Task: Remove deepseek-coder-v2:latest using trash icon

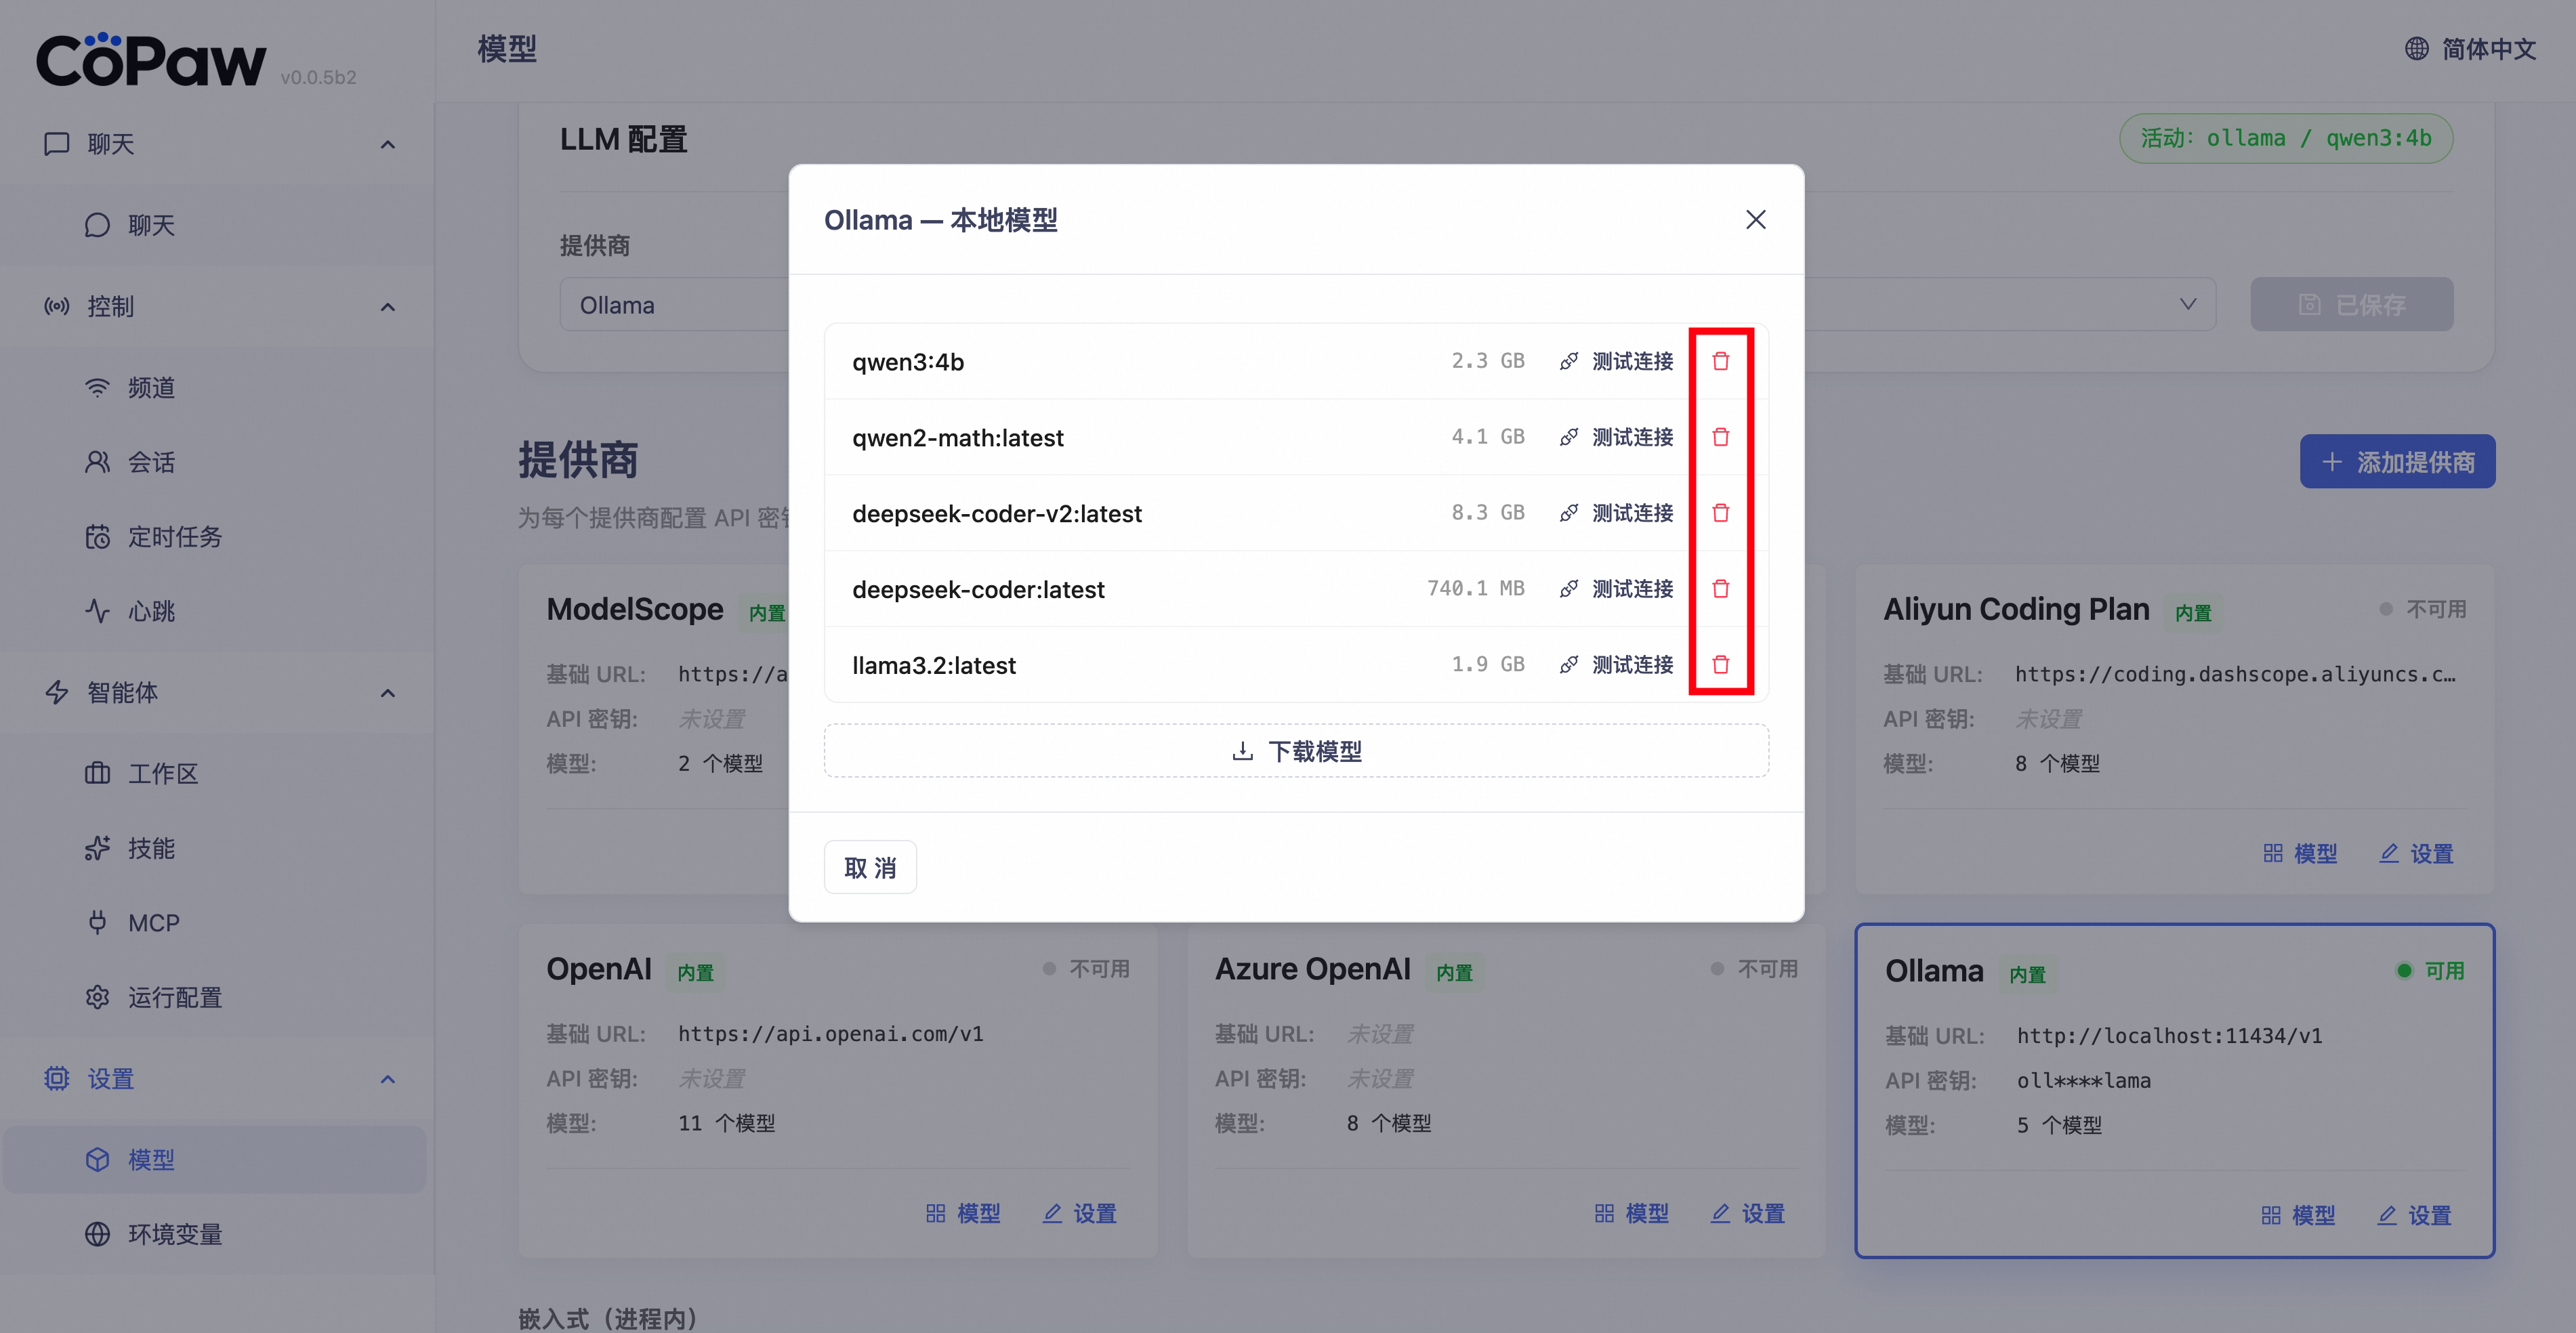Action: [x=1720, y=513]
